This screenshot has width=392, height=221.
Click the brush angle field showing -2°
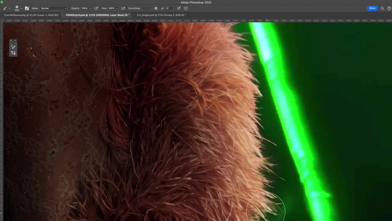pyautogui.click(x=169, y=8)
